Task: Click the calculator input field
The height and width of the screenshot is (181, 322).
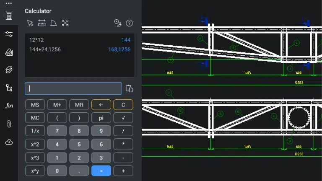Action: (x=73, y=88)
